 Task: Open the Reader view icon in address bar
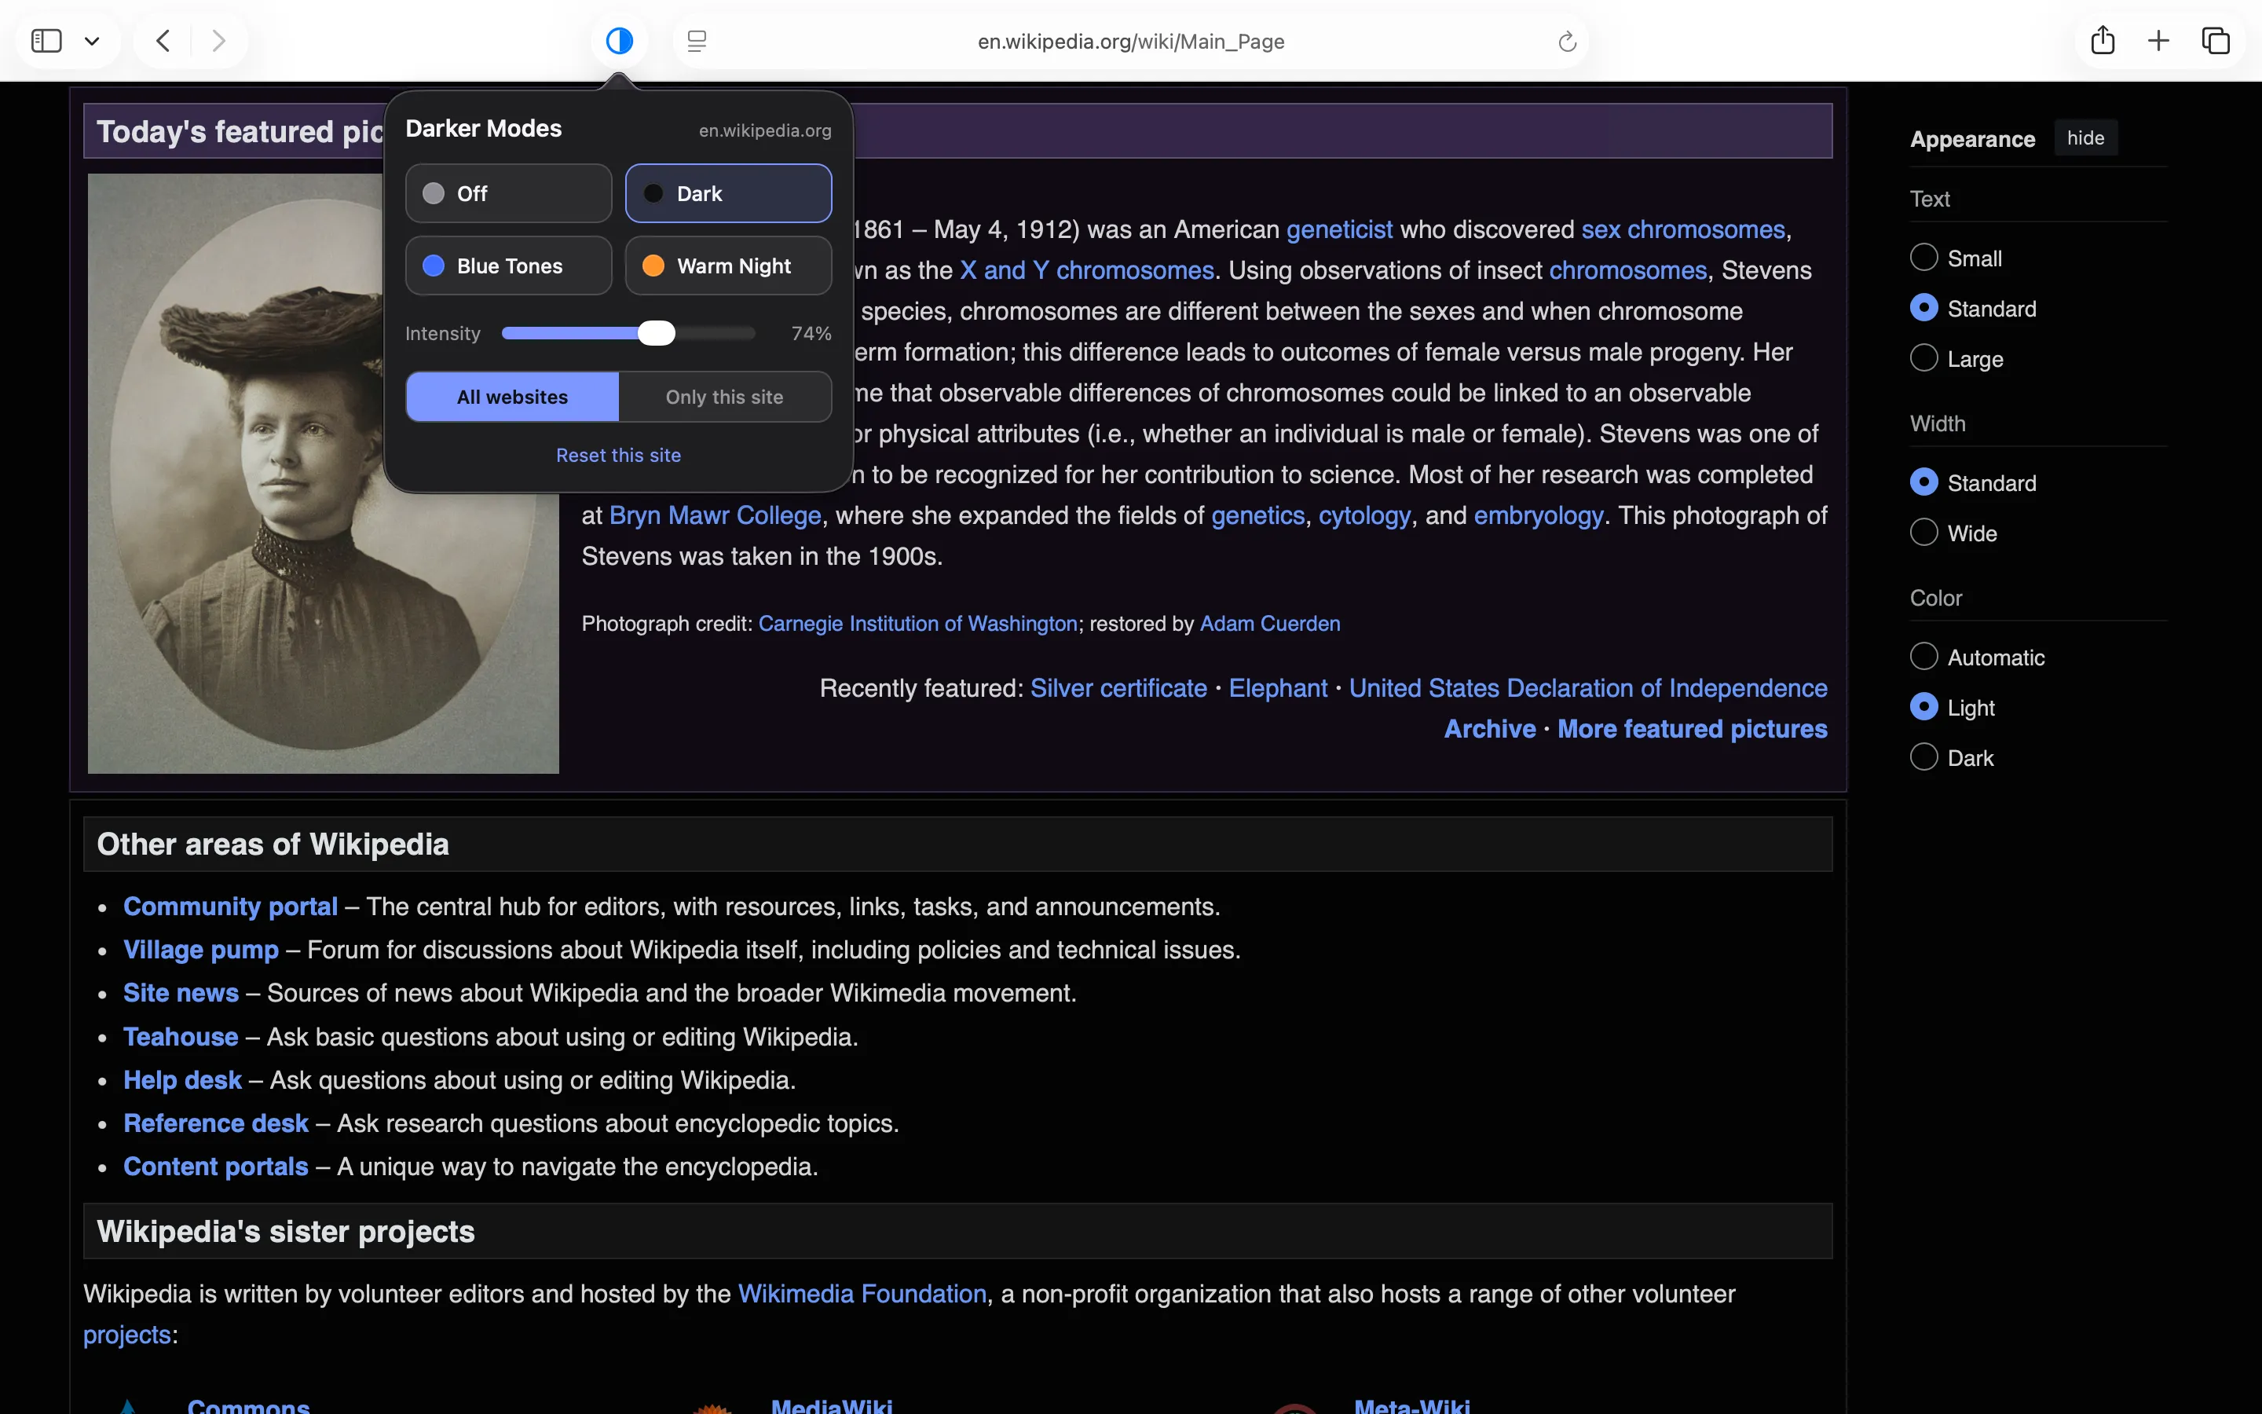point(697,41)
